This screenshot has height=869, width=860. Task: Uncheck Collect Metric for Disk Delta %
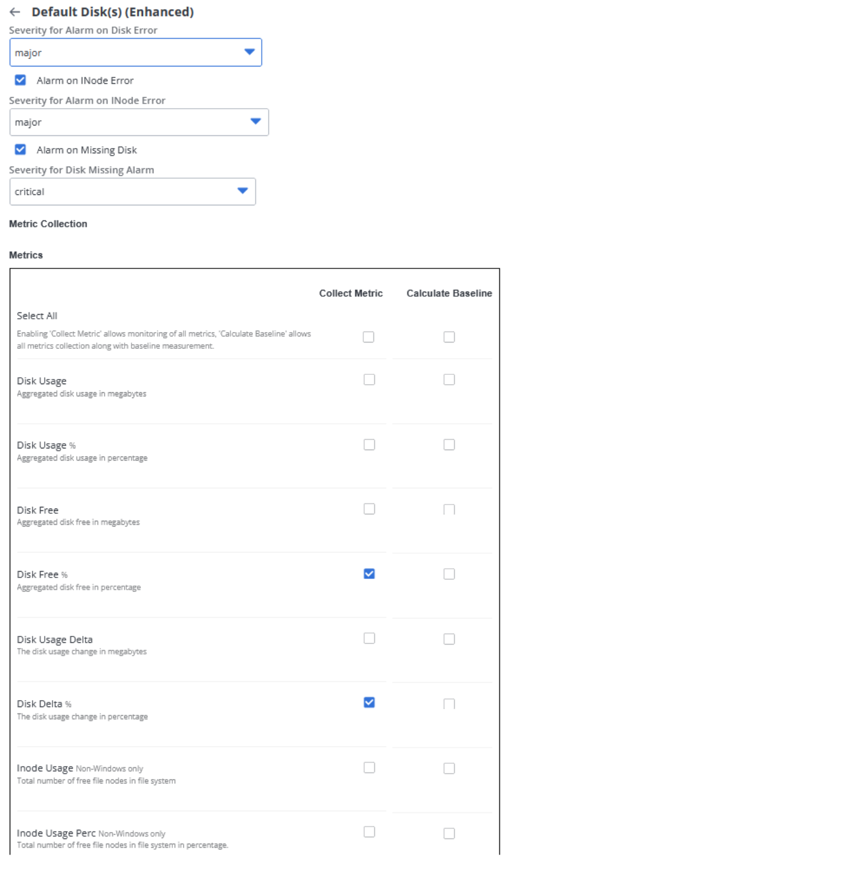tap(369, 702)
